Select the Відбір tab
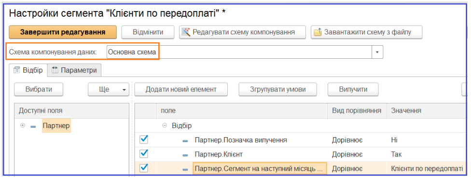This screenshot has height=180, width=471. pyautogui.click(x=28, y=70)
